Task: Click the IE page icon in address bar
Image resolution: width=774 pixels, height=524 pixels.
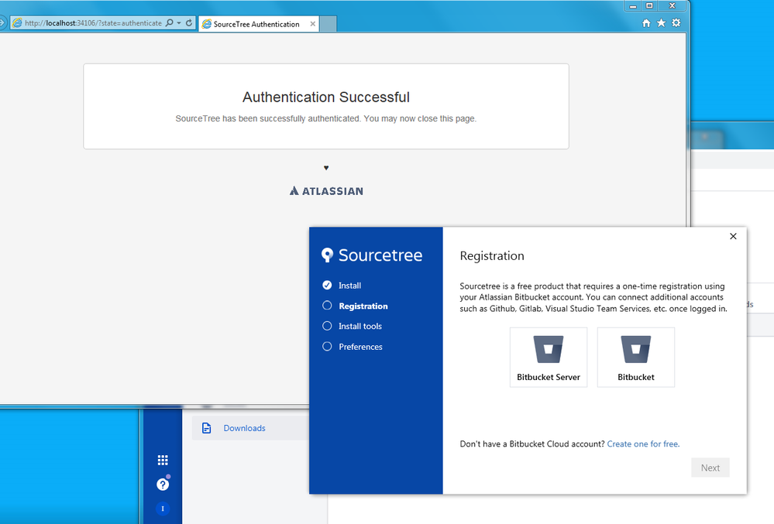Action: click(17, 22)
